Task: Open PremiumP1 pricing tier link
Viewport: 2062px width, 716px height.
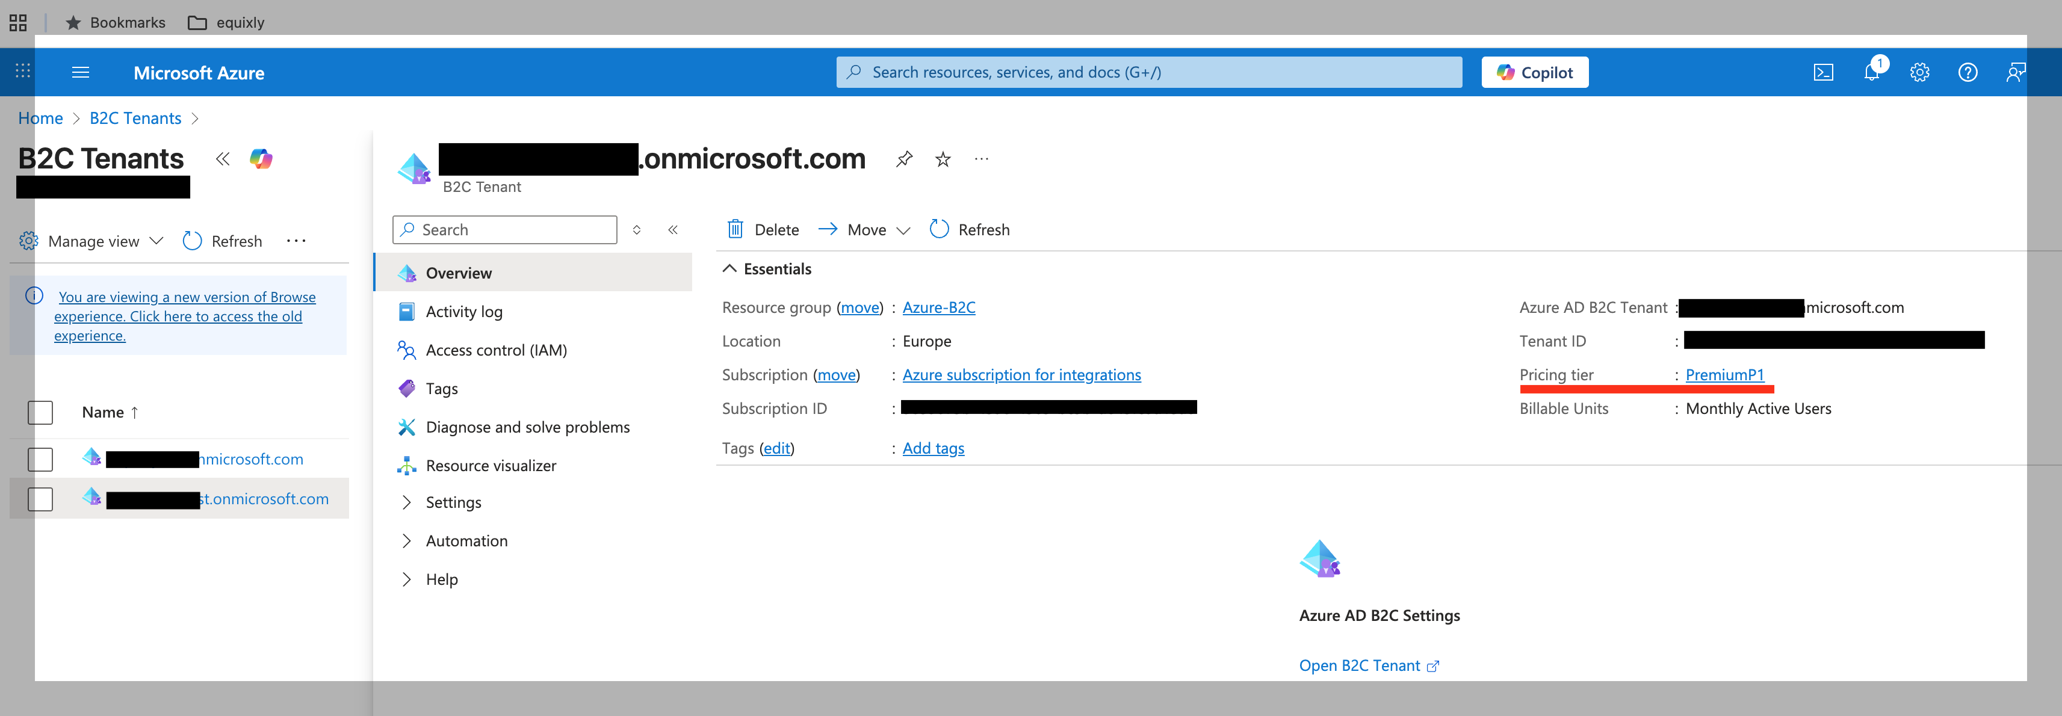Action: pyautogui.click(x=1724, y=374)
